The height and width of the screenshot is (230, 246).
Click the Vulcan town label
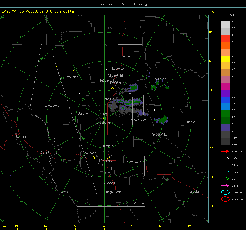[x=139, y=203]
